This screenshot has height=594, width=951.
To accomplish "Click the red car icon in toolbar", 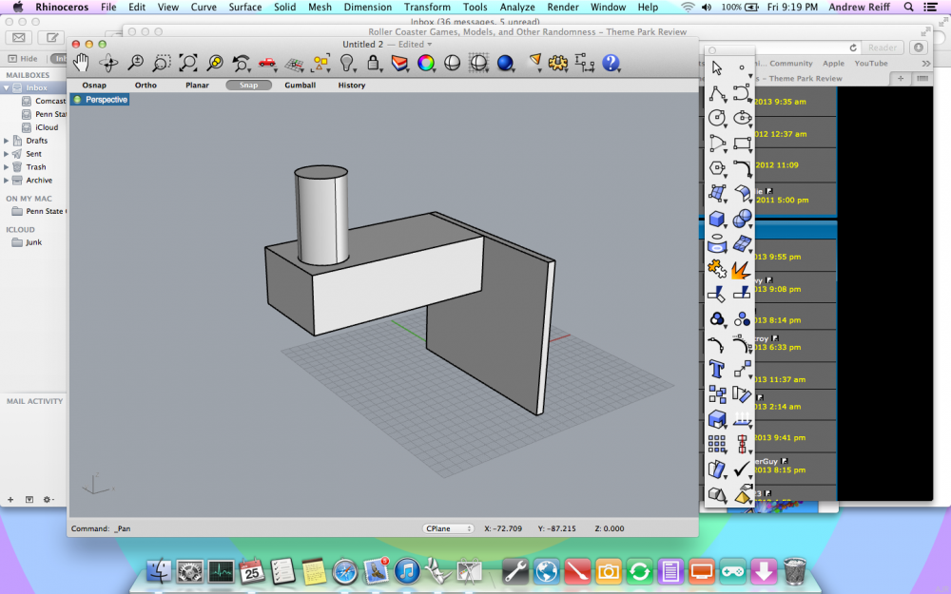I will [267, 63].
